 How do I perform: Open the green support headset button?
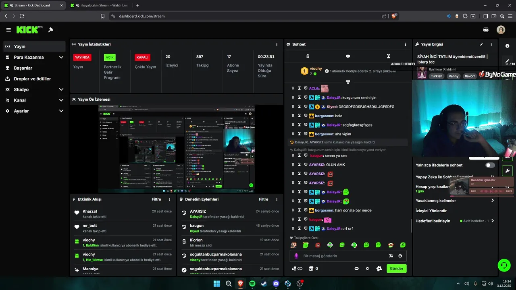click(x=504, y=265)
